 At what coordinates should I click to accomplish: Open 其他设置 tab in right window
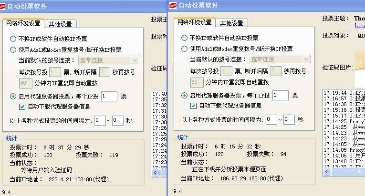coord(231,23)
